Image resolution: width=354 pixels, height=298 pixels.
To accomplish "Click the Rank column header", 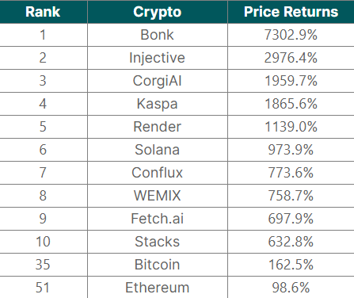I will tap(43, 12).
